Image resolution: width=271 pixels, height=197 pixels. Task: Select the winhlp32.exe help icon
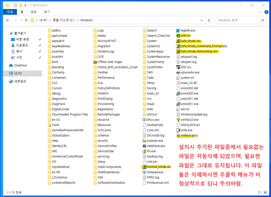[178, 119]
